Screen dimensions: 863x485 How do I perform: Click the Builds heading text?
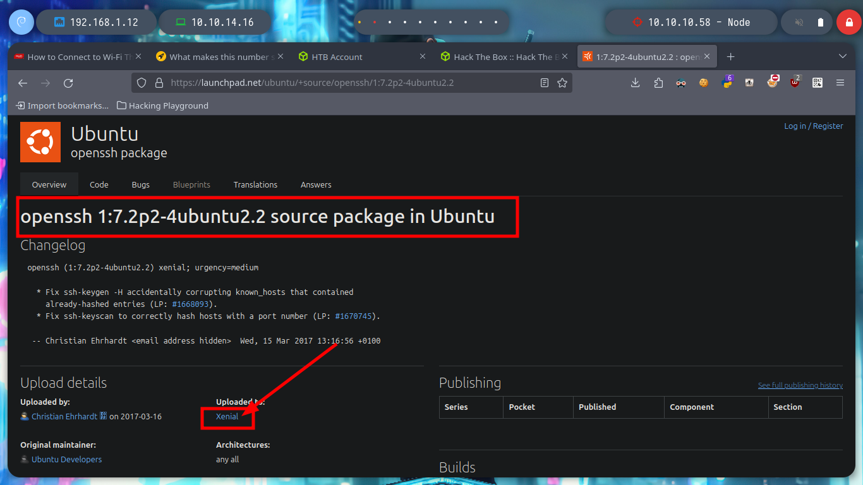pos(457,467)
